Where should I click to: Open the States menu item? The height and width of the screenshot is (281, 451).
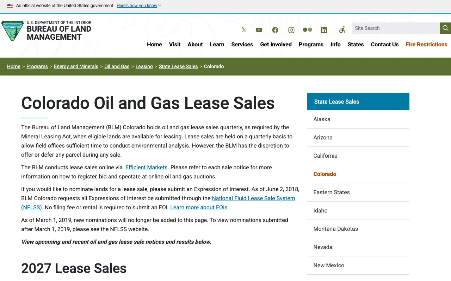tap(356, 44)
